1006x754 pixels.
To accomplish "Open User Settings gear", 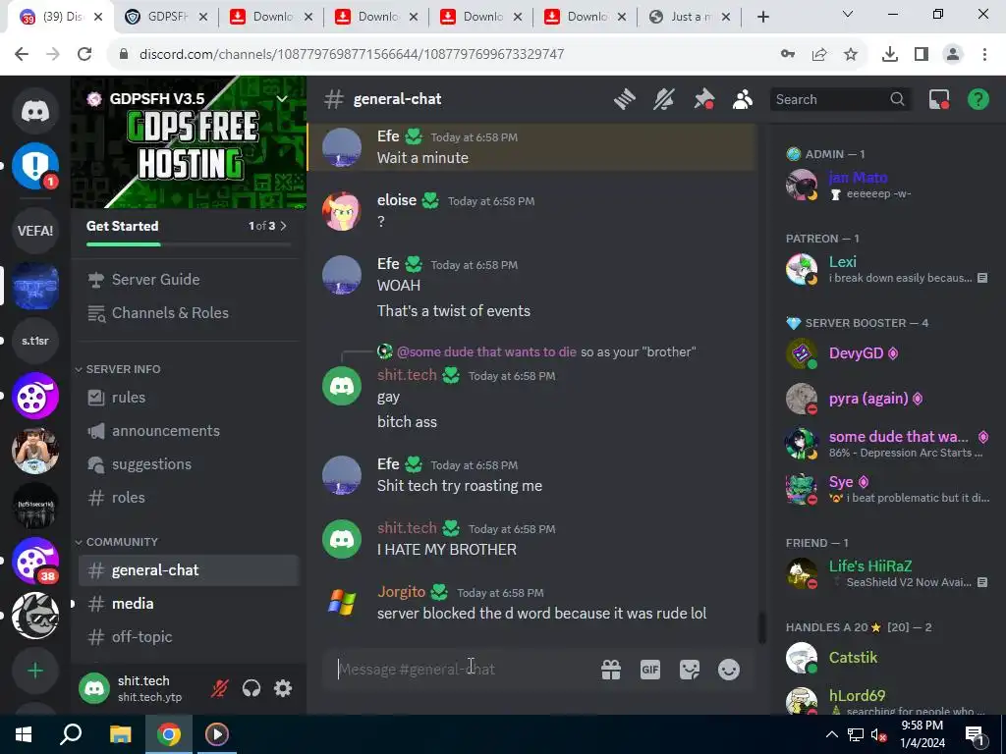I will point(283,688).
